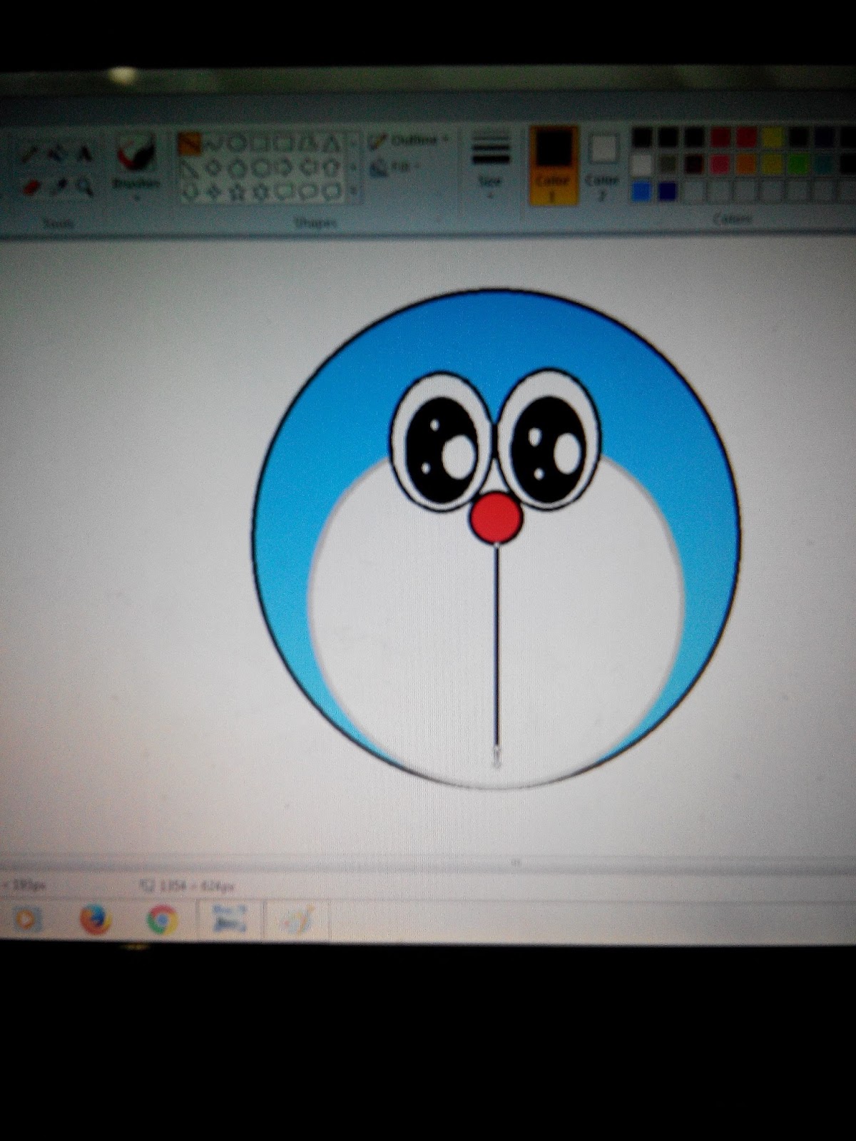The height and width of the screenshot is (1141, 856).
Task: Select the Six-point star shape
Action: click(260, 190)
